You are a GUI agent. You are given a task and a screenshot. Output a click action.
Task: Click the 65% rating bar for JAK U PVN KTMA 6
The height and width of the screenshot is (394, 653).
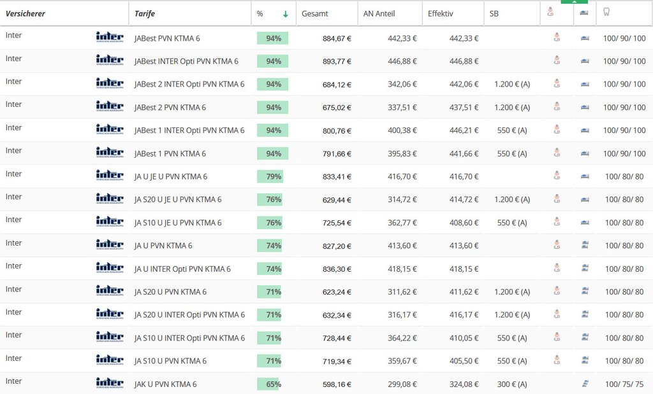[269, 384]
